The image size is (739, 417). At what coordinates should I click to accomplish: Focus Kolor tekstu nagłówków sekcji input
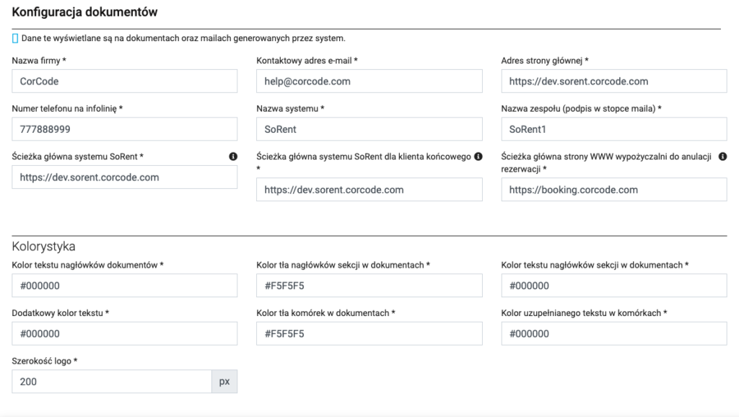click(x=614, y=286)
